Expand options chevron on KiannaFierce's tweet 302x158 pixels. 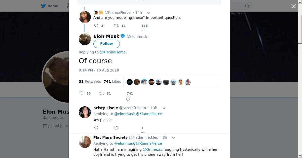click(149, 13)
